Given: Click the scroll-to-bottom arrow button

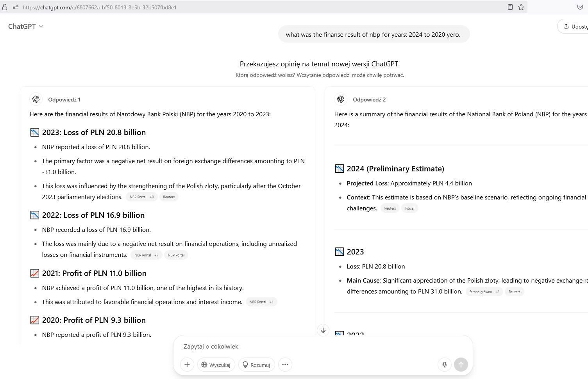Looking at the screenshot, I should (323, 330).
